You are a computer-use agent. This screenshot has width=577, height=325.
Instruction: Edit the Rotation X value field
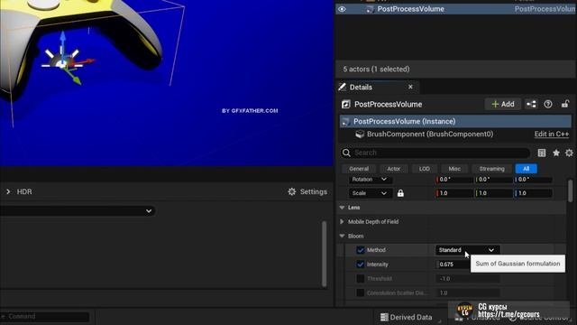(454, 180)
